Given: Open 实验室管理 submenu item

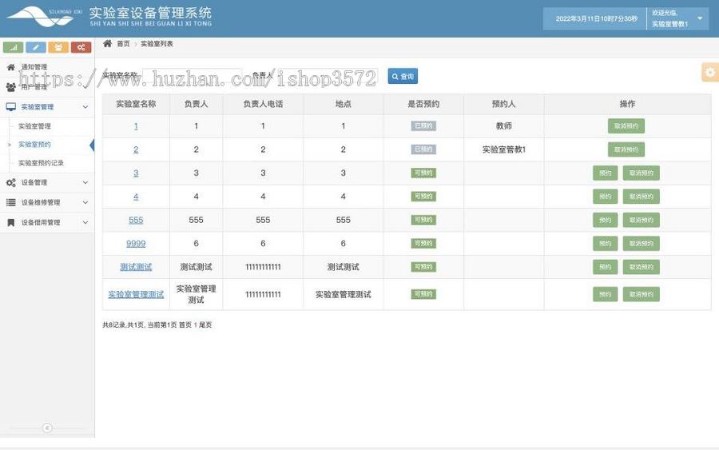Looking at the screenshot, I should click(x=34, y=126).
